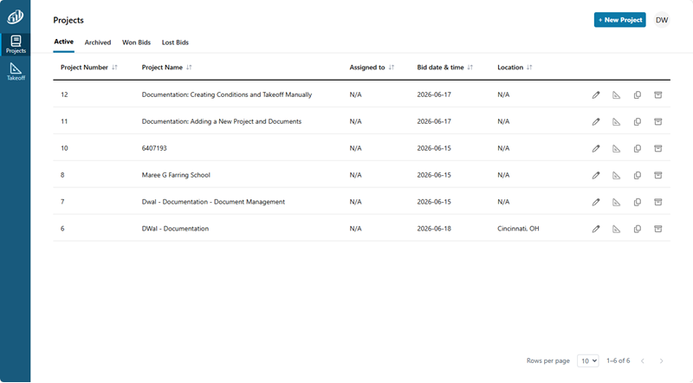The image size is (693, 383).
Task: Open takeoff for project 12
Action: point(616,94)
